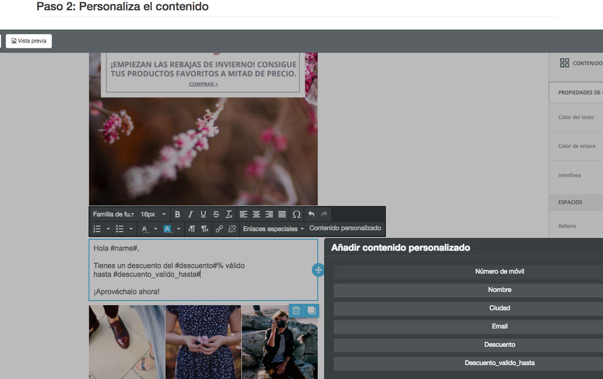The height and width of the screenshot is (379, 603).
Task: Toggle underline formatting in text toolbar
Action: (204, 214)
